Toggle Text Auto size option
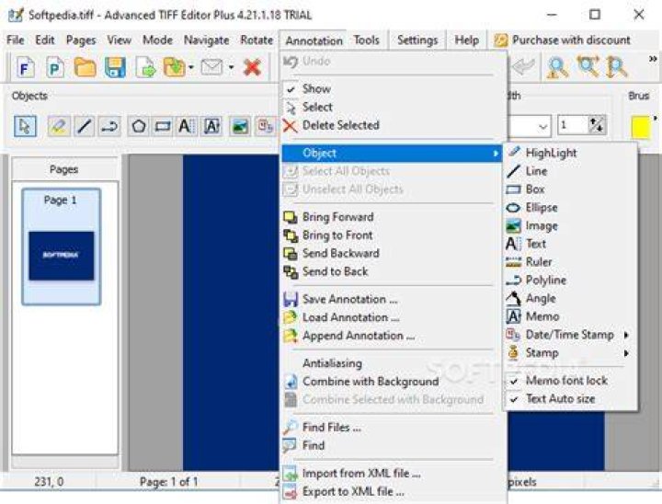The image size is (662, 504). (x=570, y=398)
